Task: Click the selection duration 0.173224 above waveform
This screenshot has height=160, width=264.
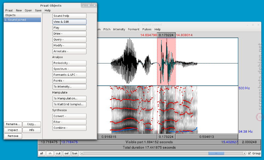Action: point(166,35)
